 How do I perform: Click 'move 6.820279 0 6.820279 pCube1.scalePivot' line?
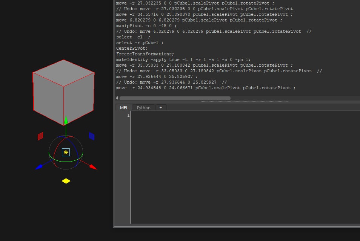point(199,20)
